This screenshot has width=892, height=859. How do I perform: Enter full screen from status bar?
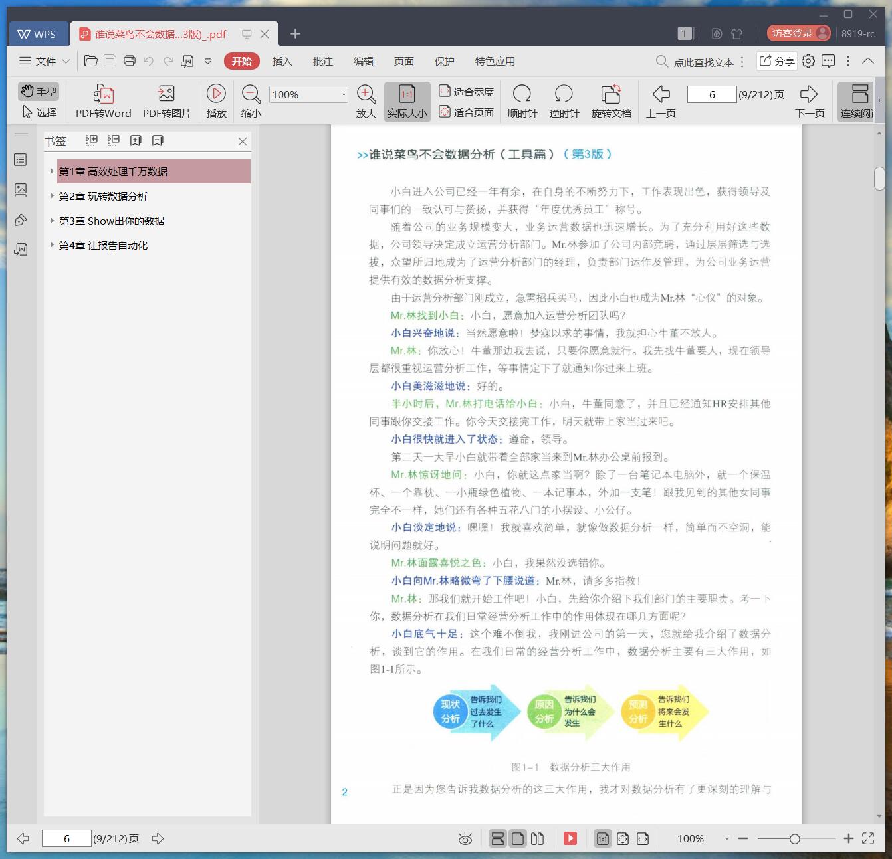point(868,838)
